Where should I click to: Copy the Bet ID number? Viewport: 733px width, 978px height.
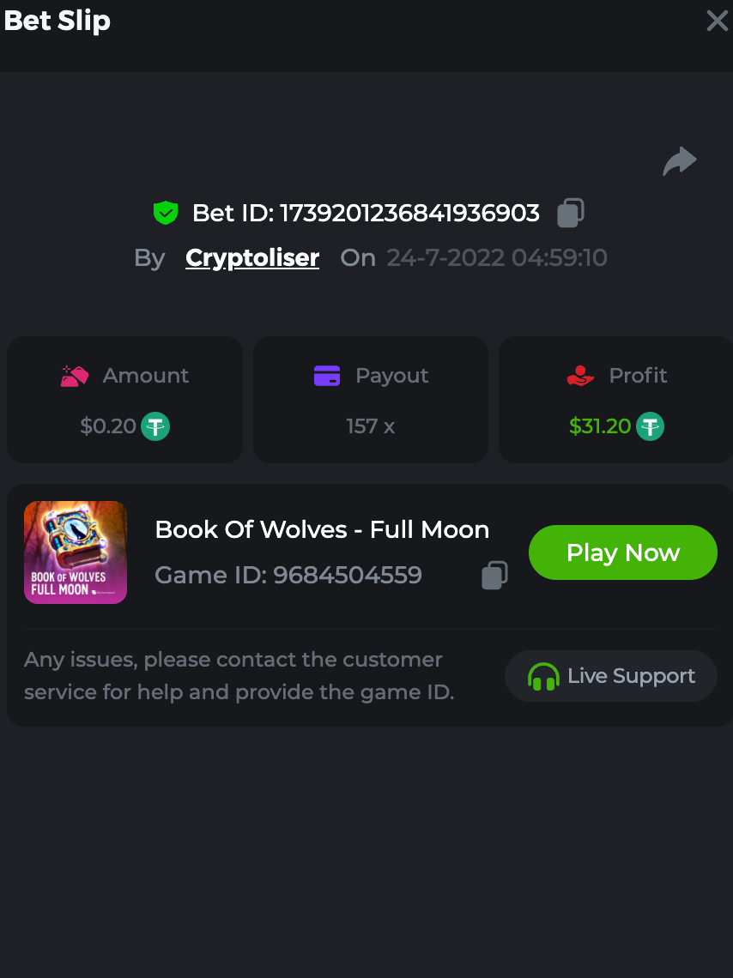[x=571, y=213]
